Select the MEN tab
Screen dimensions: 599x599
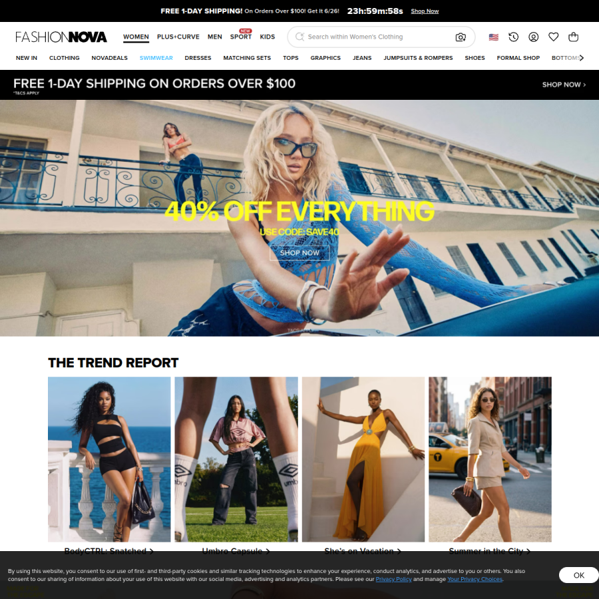(215, 37)
